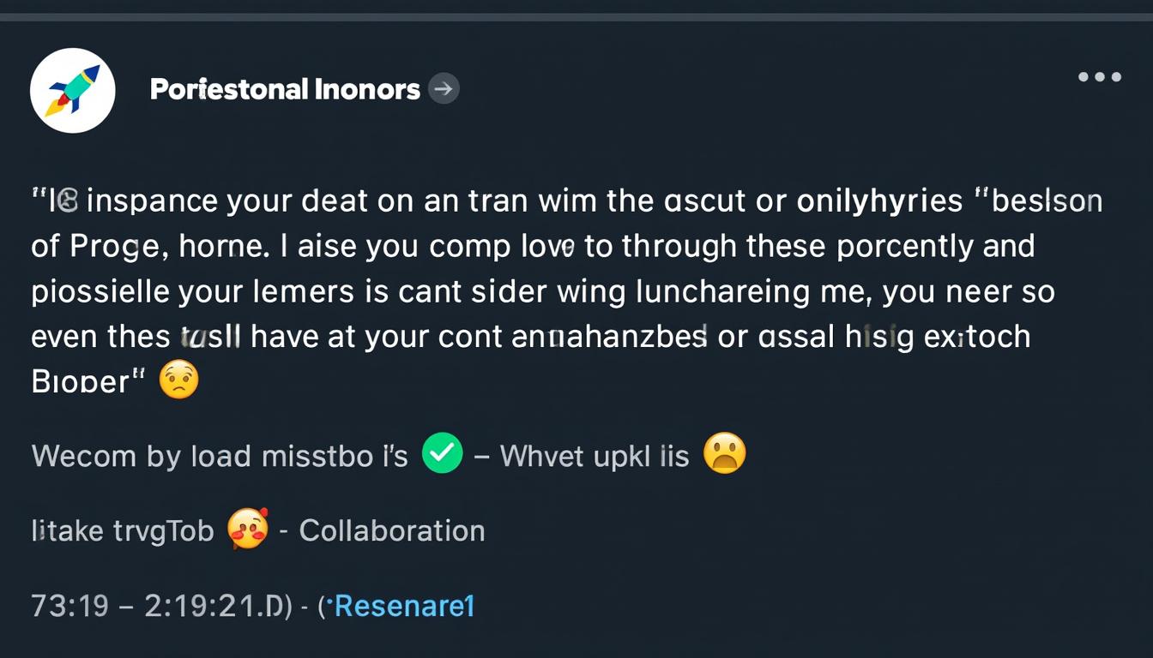Click the arrow badge beside Porfestonal Inonors

point(444,89)
